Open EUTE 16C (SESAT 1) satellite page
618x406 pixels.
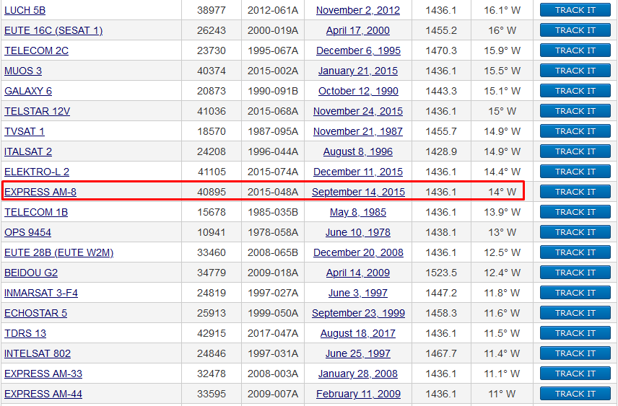53,30
